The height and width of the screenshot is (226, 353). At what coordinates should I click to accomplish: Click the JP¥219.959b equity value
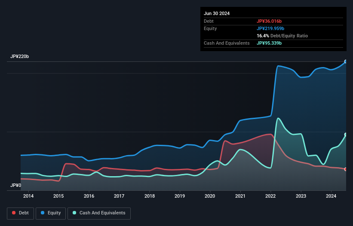pos(270,28)
